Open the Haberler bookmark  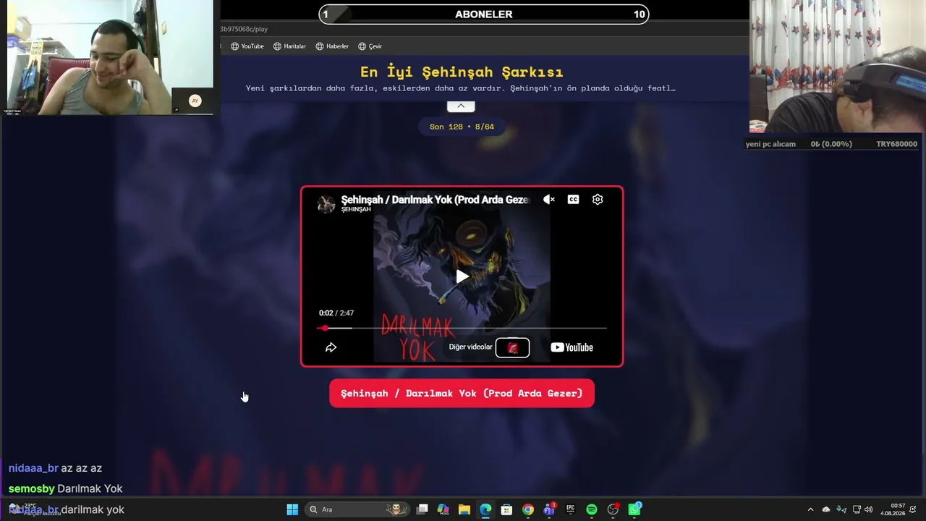pyautogui.click(x=332, y=46)
